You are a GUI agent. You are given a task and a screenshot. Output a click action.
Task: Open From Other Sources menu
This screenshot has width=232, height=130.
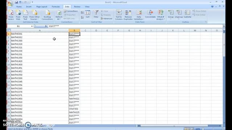(34, 15)
